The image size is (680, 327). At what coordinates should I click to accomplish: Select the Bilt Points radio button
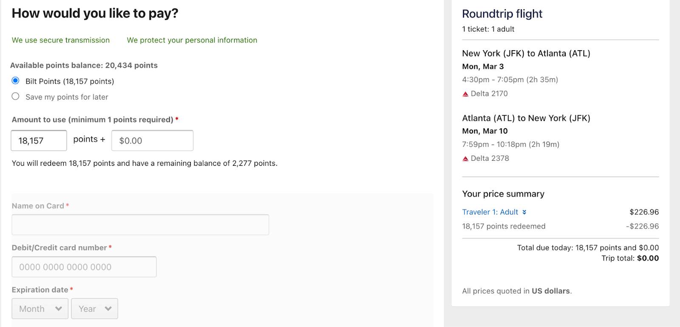(16, 81)
